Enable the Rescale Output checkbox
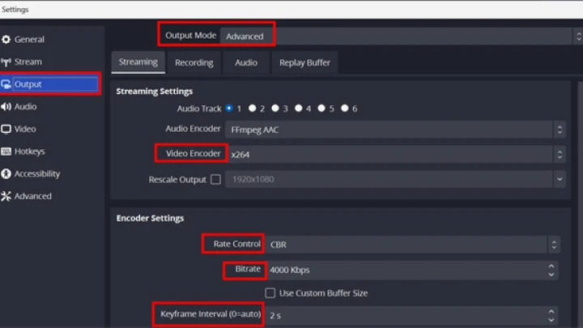Viewport: 583px width, 328px height. pos(215,179)
